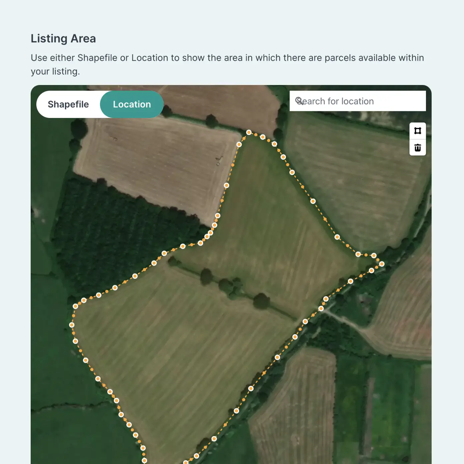Select the Location mode pill
The height and width of the screenshot is (464, 464).
tap(132, 104)
